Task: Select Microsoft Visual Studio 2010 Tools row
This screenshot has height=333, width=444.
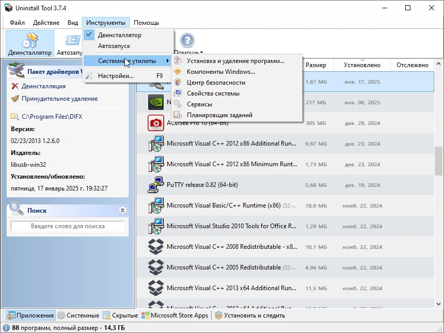Action: coord(285,226)
